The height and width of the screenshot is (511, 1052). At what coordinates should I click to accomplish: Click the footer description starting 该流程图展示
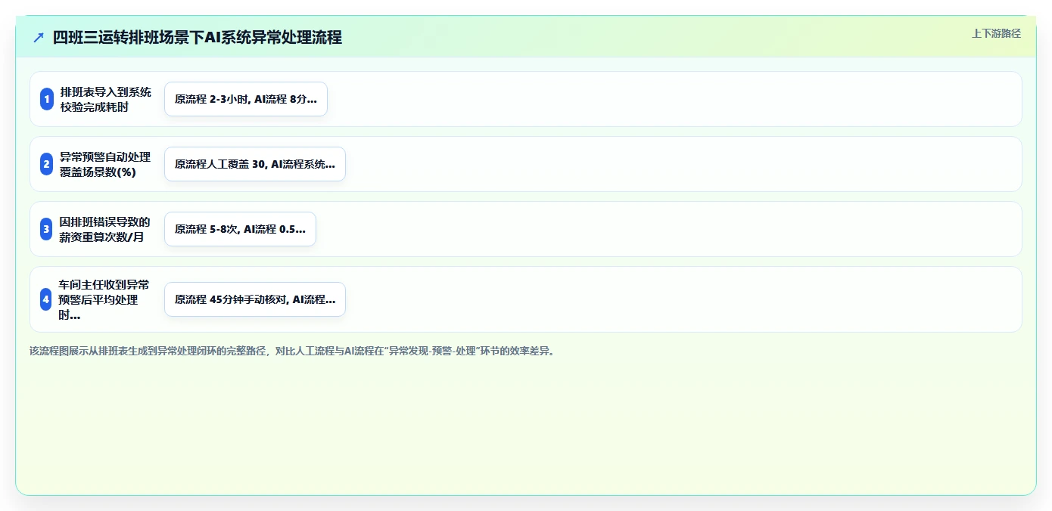[292, 352]
